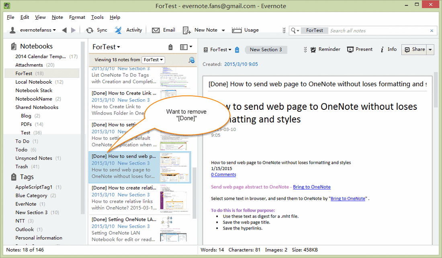Open note 'List OneNote To Do Tags'
Image resolution: width=442 pixels, height=258 pixels.
click(x=140, y=77)
